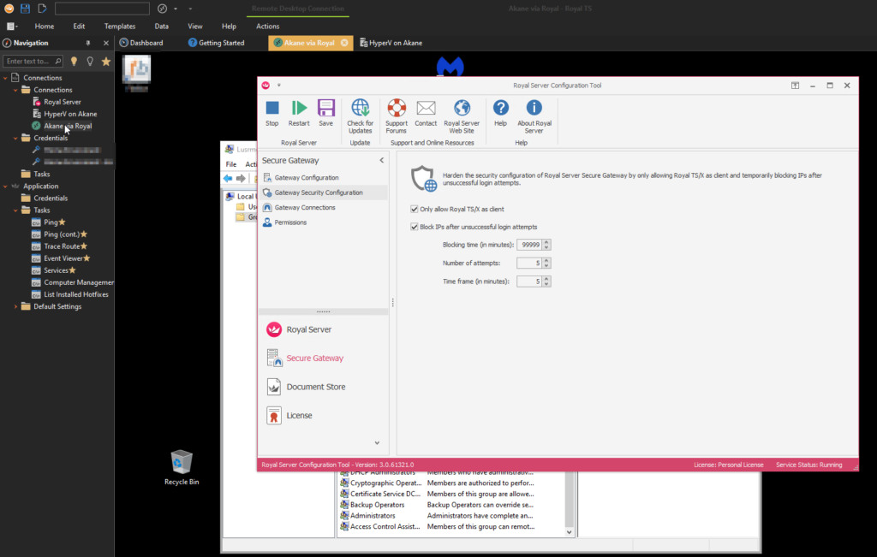Collapse the Secure Gateway pane with the chevron

pos(381,160)
